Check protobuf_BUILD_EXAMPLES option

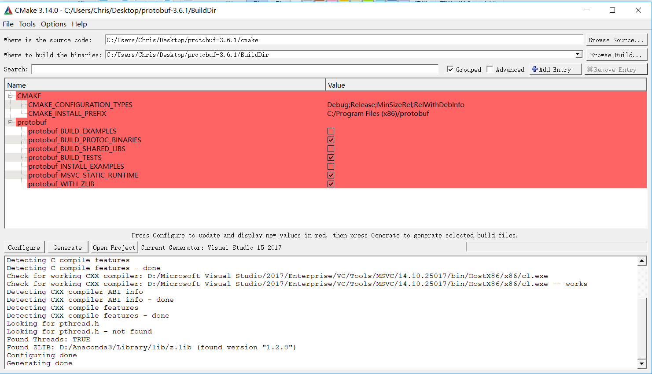click(331, 131)
